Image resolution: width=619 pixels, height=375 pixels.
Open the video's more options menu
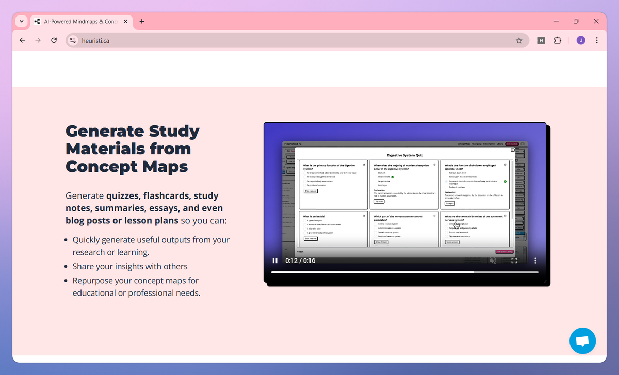click(x=535, y=260)
